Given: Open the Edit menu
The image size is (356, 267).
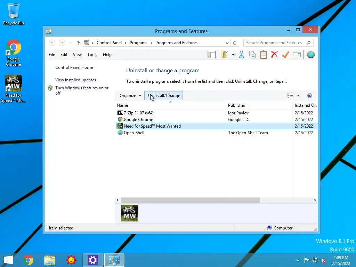Looking at the screenshot, I should 64,55.
